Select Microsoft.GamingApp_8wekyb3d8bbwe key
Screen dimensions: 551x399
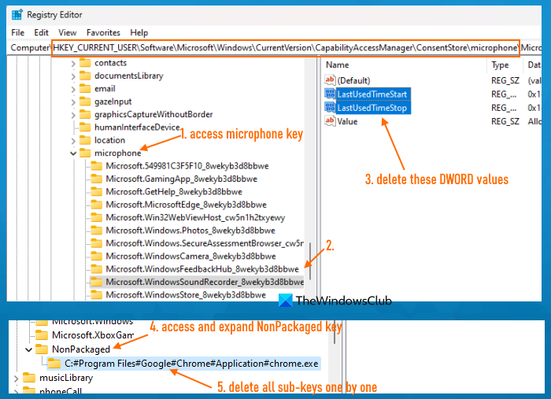click(181, 179)
